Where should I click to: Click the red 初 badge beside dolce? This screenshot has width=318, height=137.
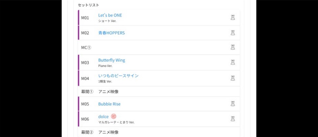click(x=114, y=117)
